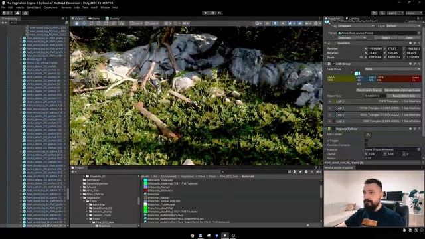Screen dimensions: 425x239
Task: Click the Hierarchy create plus button
Action: [3, 23]
